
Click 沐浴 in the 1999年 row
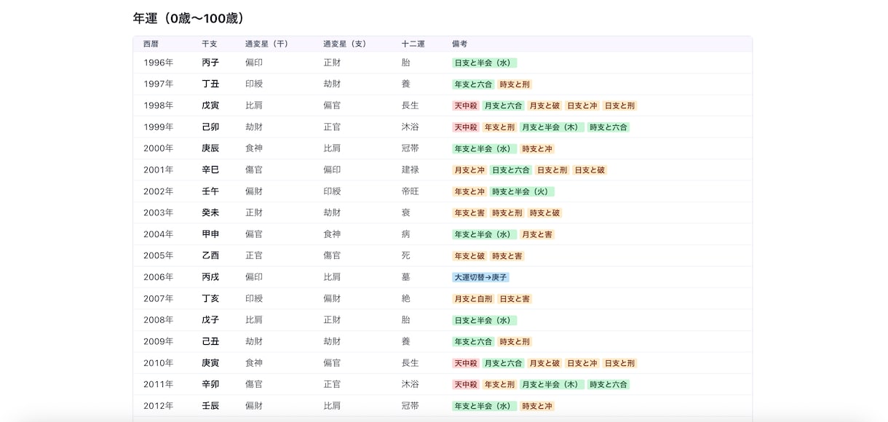pos(411,127)
